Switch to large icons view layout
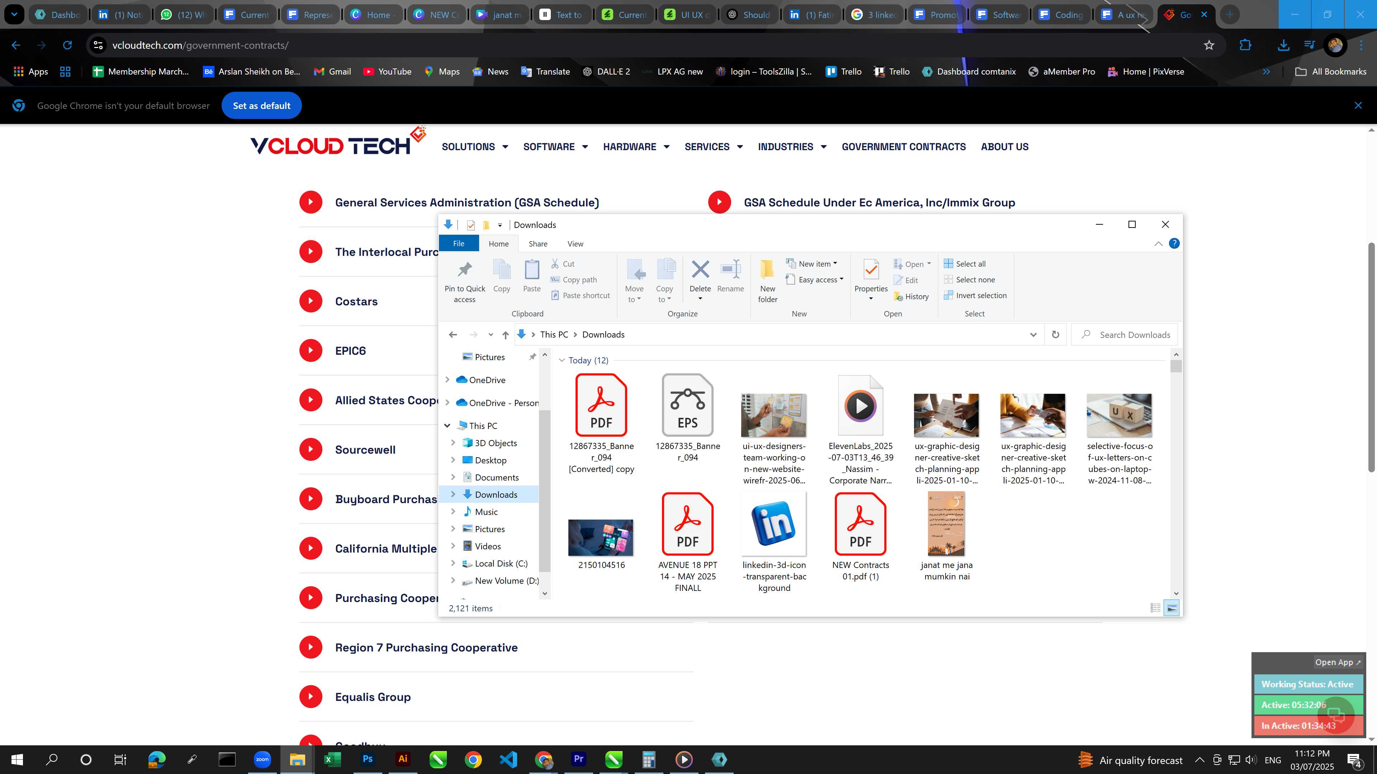Image resolution: width=1377 pixels, height=774 pixels. coord(1172,608)
